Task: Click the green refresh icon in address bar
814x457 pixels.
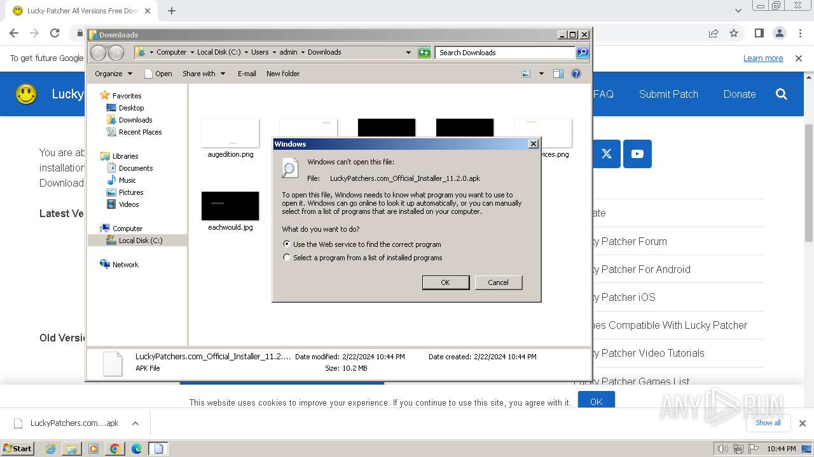Action: pyautogui.click(x=424, y=53)
